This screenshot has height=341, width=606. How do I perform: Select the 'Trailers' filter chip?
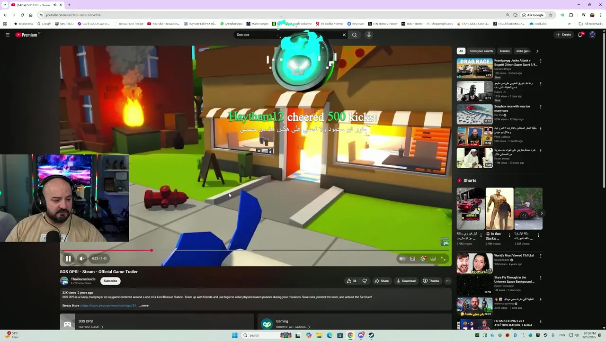tap(505, 51)
